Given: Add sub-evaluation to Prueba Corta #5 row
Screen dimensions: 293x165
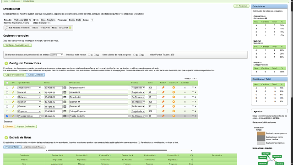Looking at the screenshot, I should (x=174, y=116).
